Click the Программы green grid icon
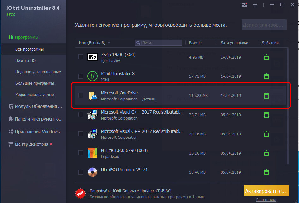299x203 pixels. tap(10, 37)
